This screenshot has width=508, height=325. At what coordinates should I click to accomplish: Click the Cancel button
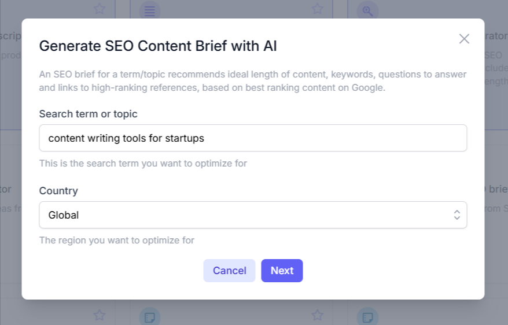tap(229, 271)
